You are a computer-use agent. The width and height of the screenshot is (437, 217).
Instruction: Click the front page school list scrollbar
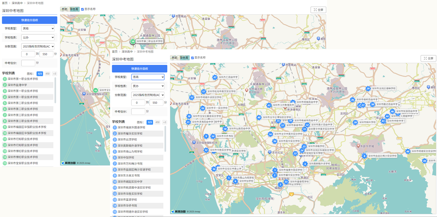pos(165,139)
